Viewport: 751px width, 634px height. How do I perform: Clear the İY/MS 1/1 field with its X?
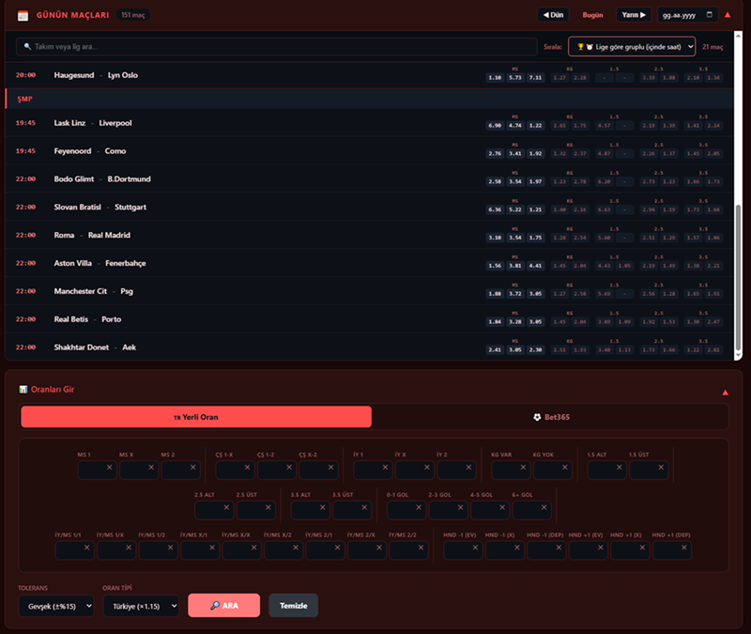click(x=87, y=548)
